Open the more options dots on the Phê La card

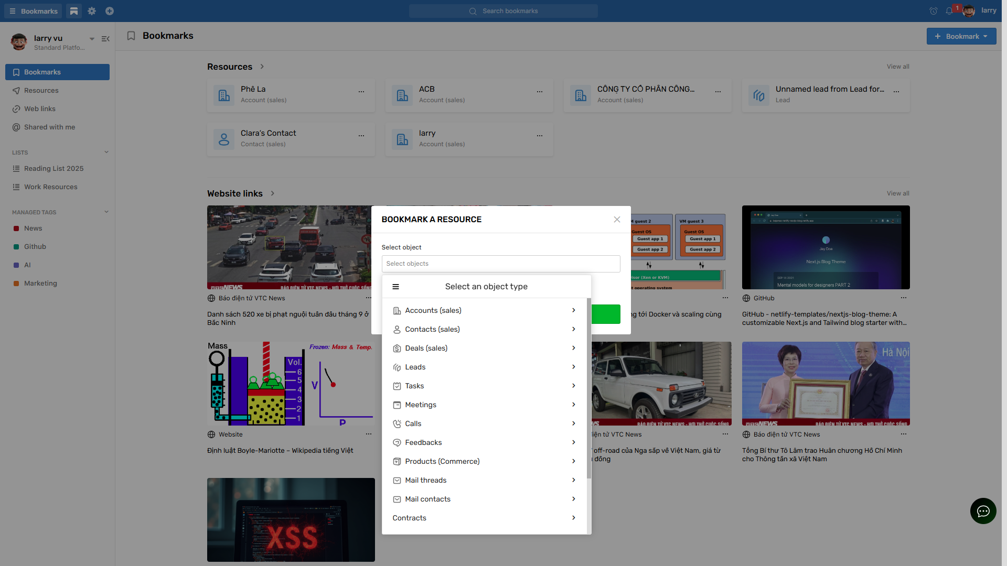tap(361, 92)
